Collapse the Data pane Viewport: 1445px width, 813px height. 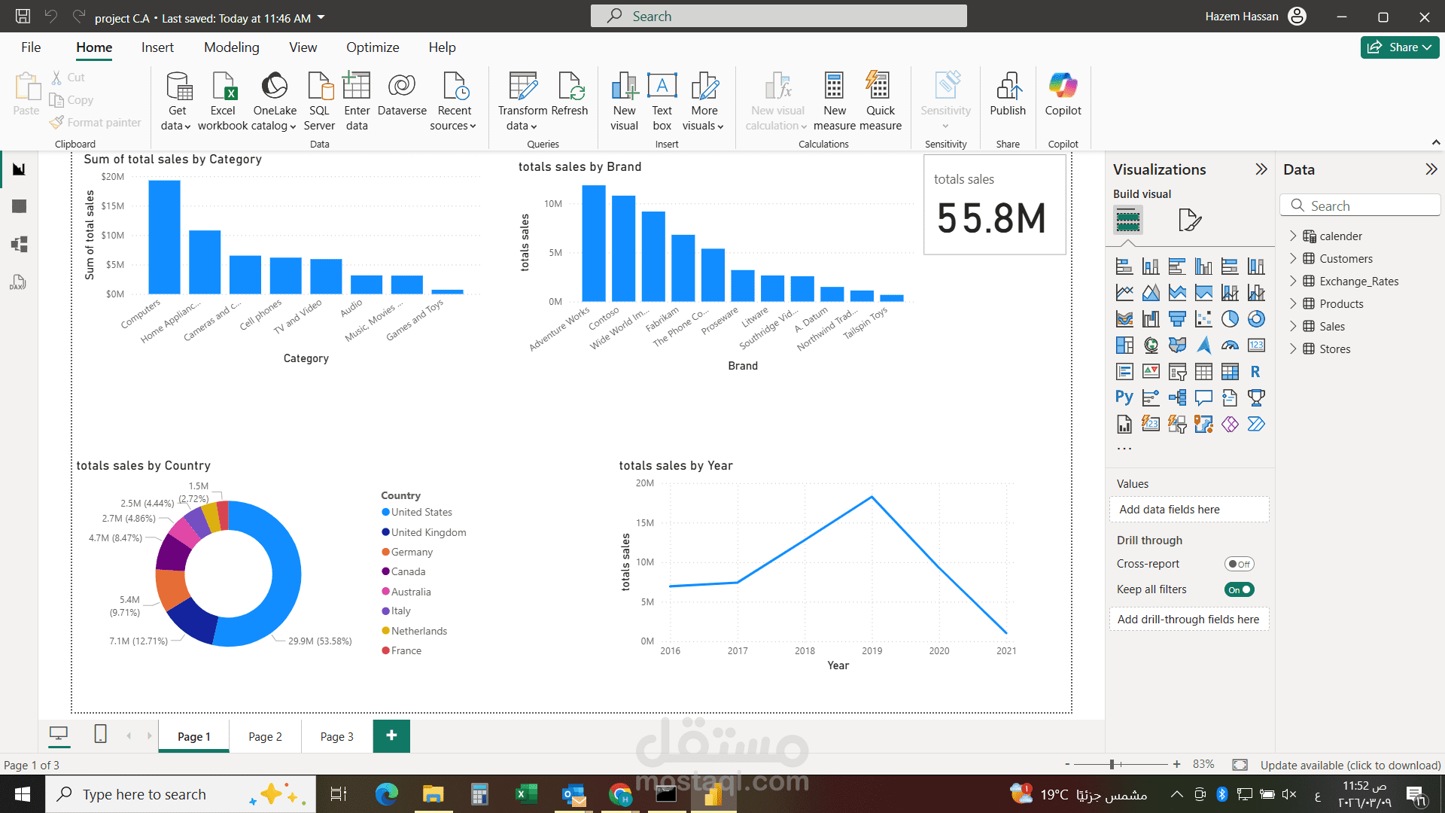[1431, 169]
